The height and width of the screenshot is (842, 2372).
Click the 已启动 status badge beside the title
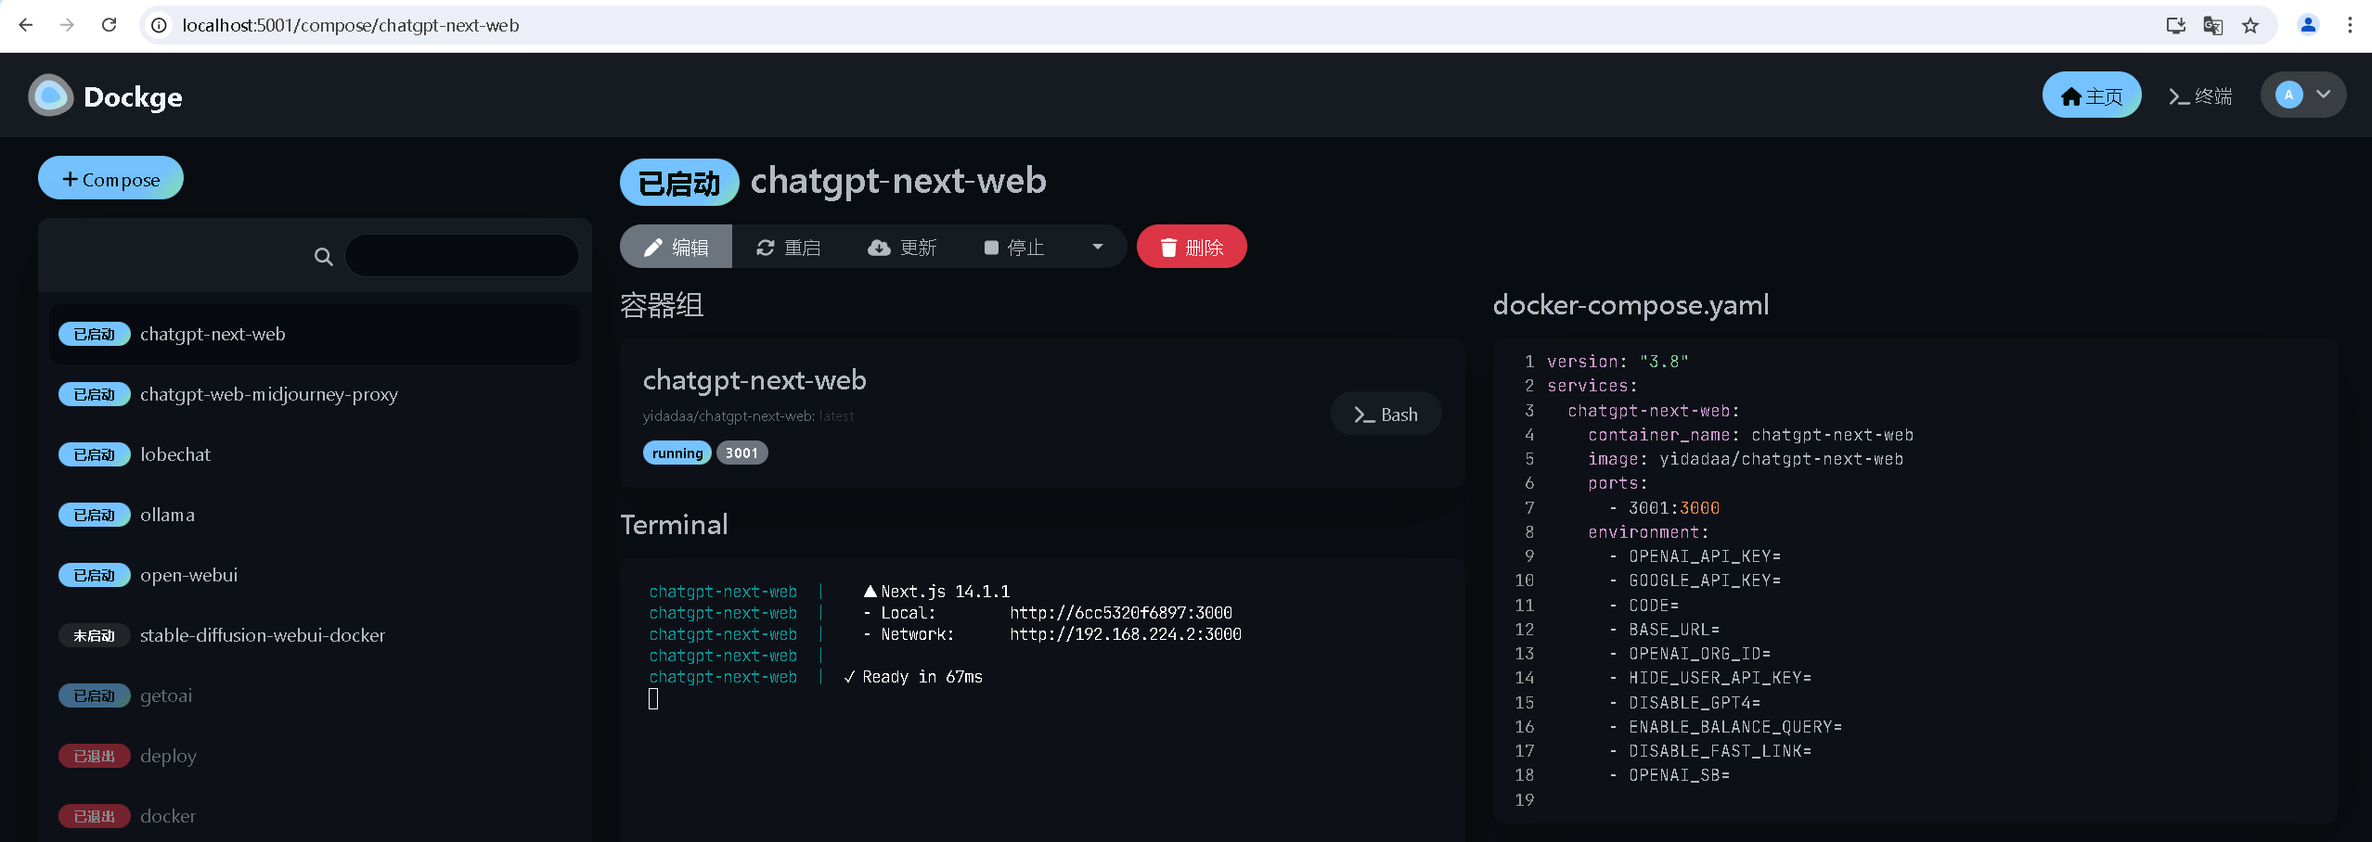679,183
